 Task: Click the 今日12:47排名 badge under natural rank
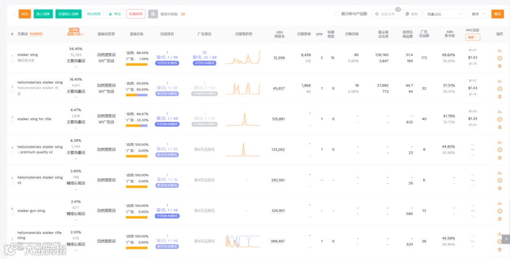167,63
